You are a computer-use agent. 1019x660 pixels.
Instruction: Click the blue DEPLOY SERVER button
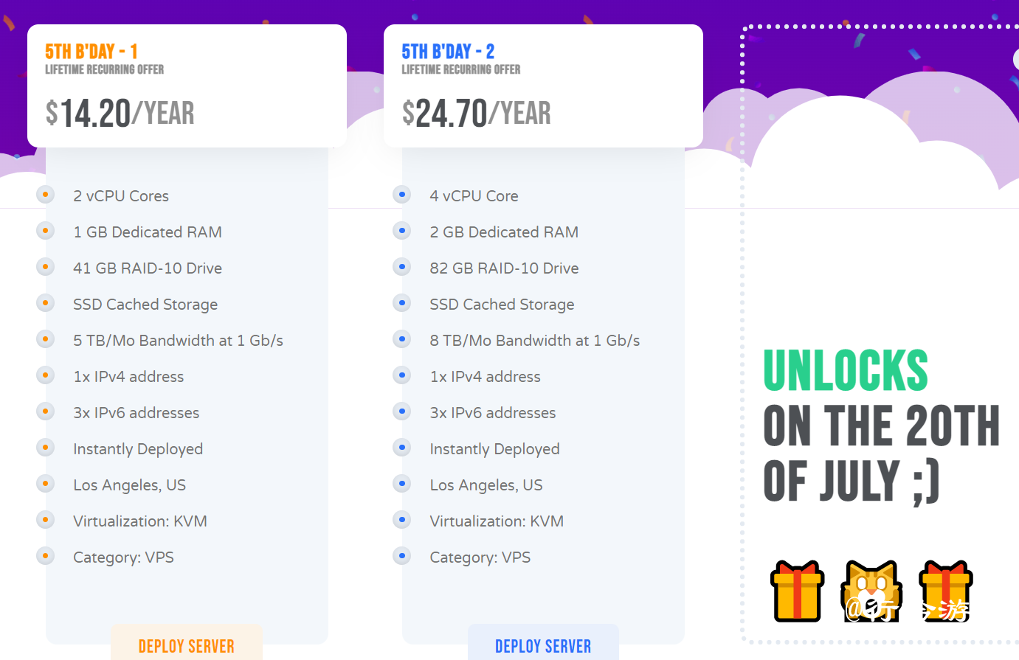coord(543,643)
